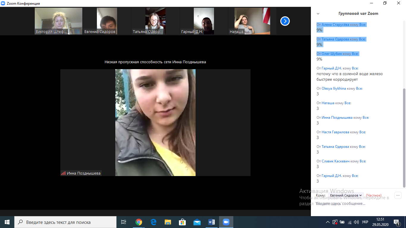
Task: Select Виктория Штеф video thumbnail
Action: click(58, 21)
